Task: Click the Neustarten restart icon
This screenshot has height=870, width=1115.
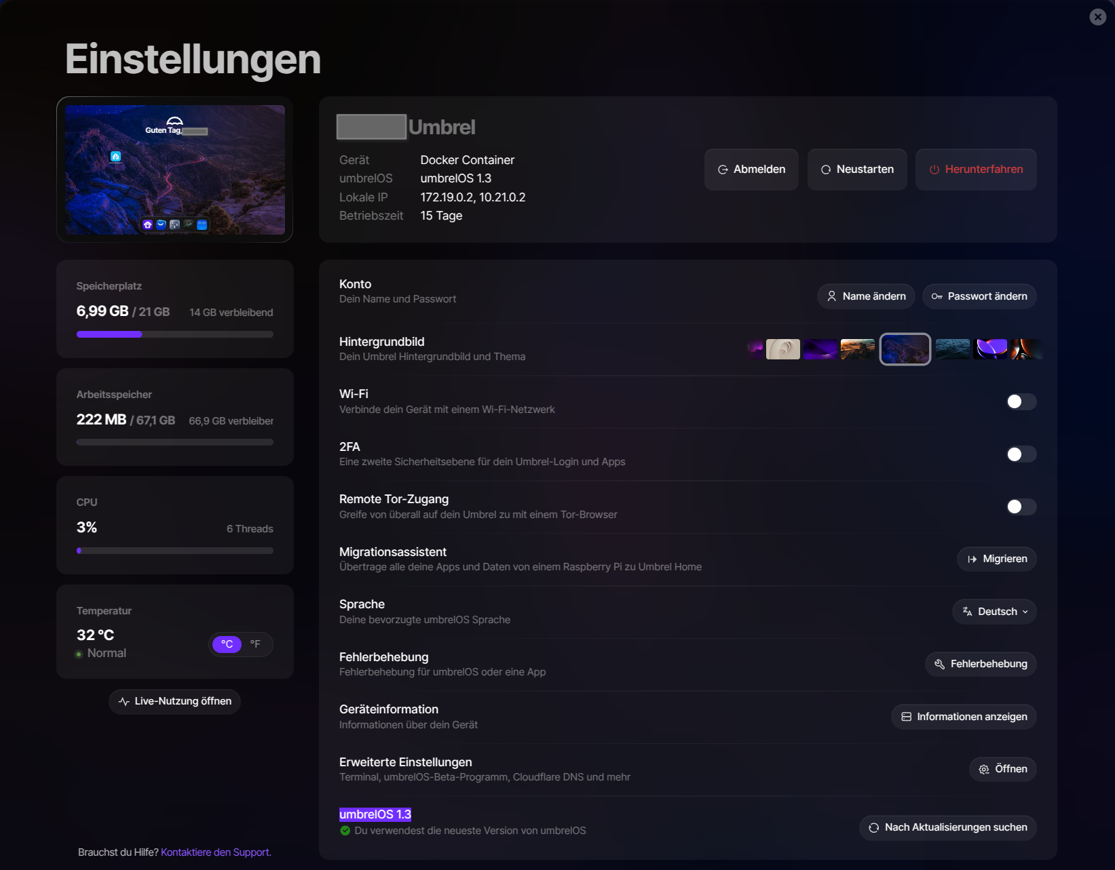Action: pyautogui.click(x=826, y=170)
